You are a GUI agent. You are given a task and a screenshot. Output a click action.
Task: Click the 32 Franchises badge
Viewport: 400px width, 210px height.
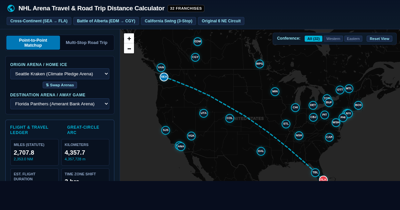(x=186, y=8)
